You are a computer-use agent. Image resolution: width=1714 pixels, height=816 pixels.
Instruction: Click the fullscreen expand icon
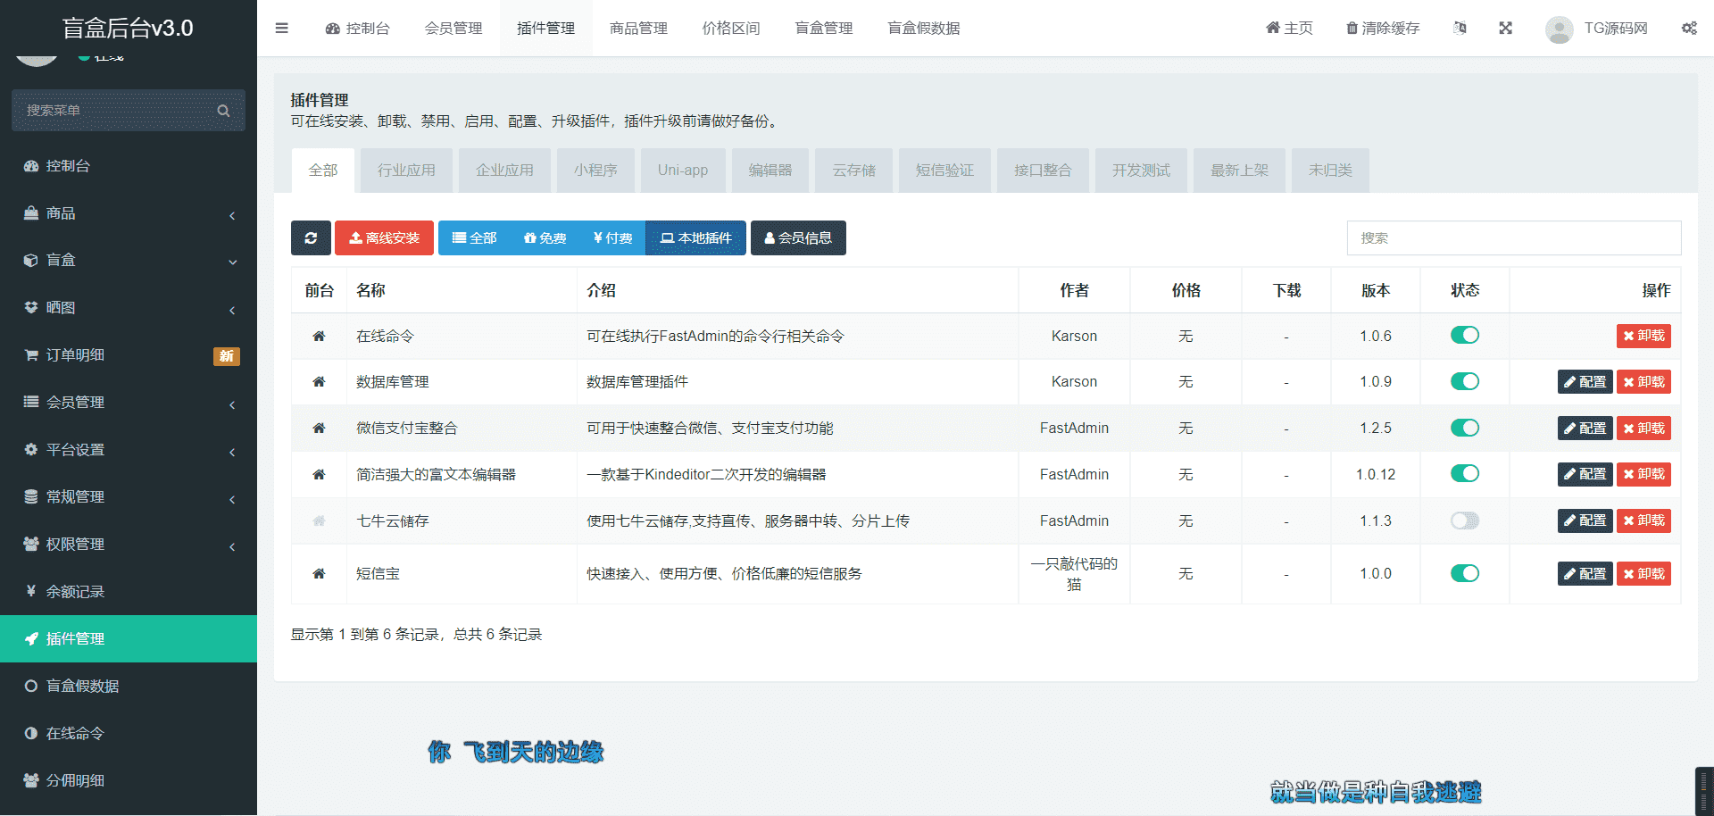(x=1505, y=28)
